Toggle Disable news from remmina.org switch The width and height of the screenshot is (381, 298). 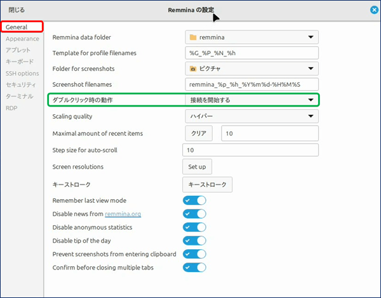[x=194, y=214]
